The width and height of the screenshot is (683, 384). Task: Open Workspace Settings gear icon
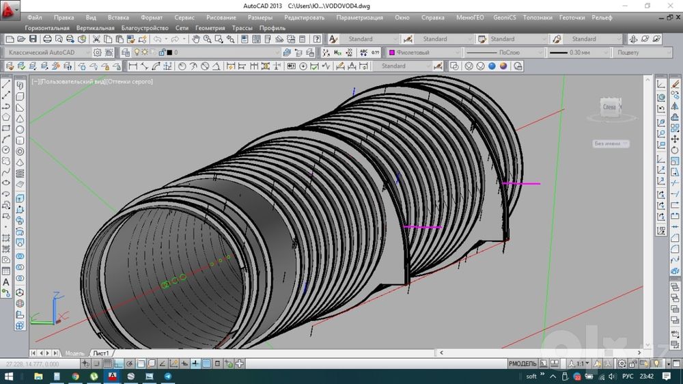[x=97, y=53]
